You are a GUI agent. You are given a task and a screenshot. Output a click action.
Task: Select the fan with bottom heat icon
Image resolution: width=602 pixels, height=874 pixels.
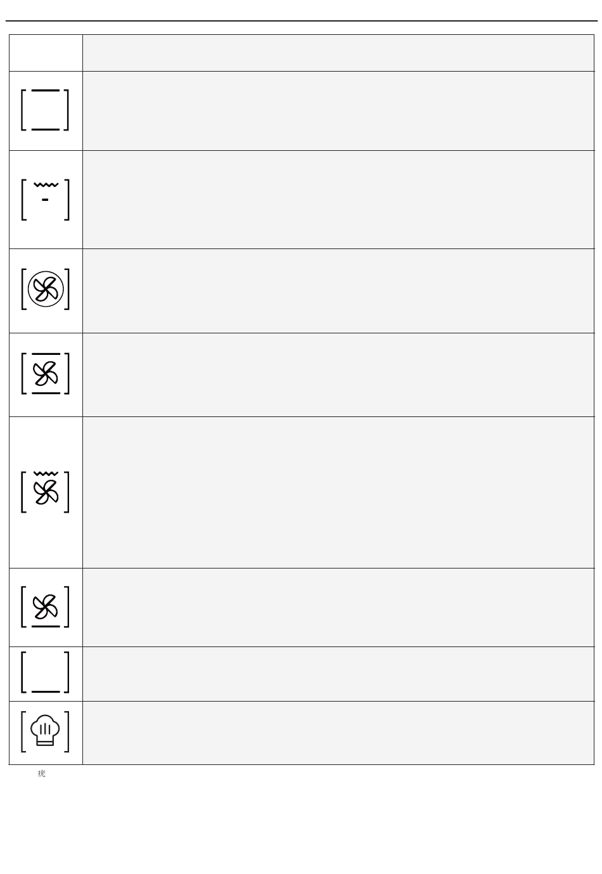(46, 607)
